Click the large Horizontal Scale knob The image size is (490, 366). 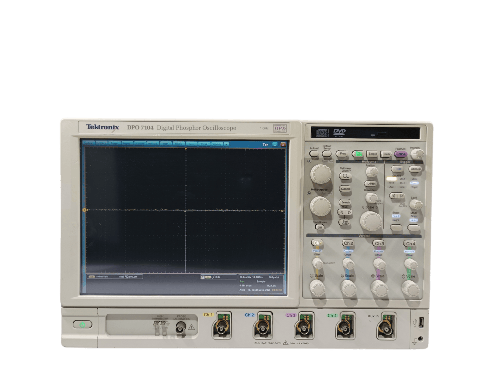pyautogui.click(x=371, y=220)
